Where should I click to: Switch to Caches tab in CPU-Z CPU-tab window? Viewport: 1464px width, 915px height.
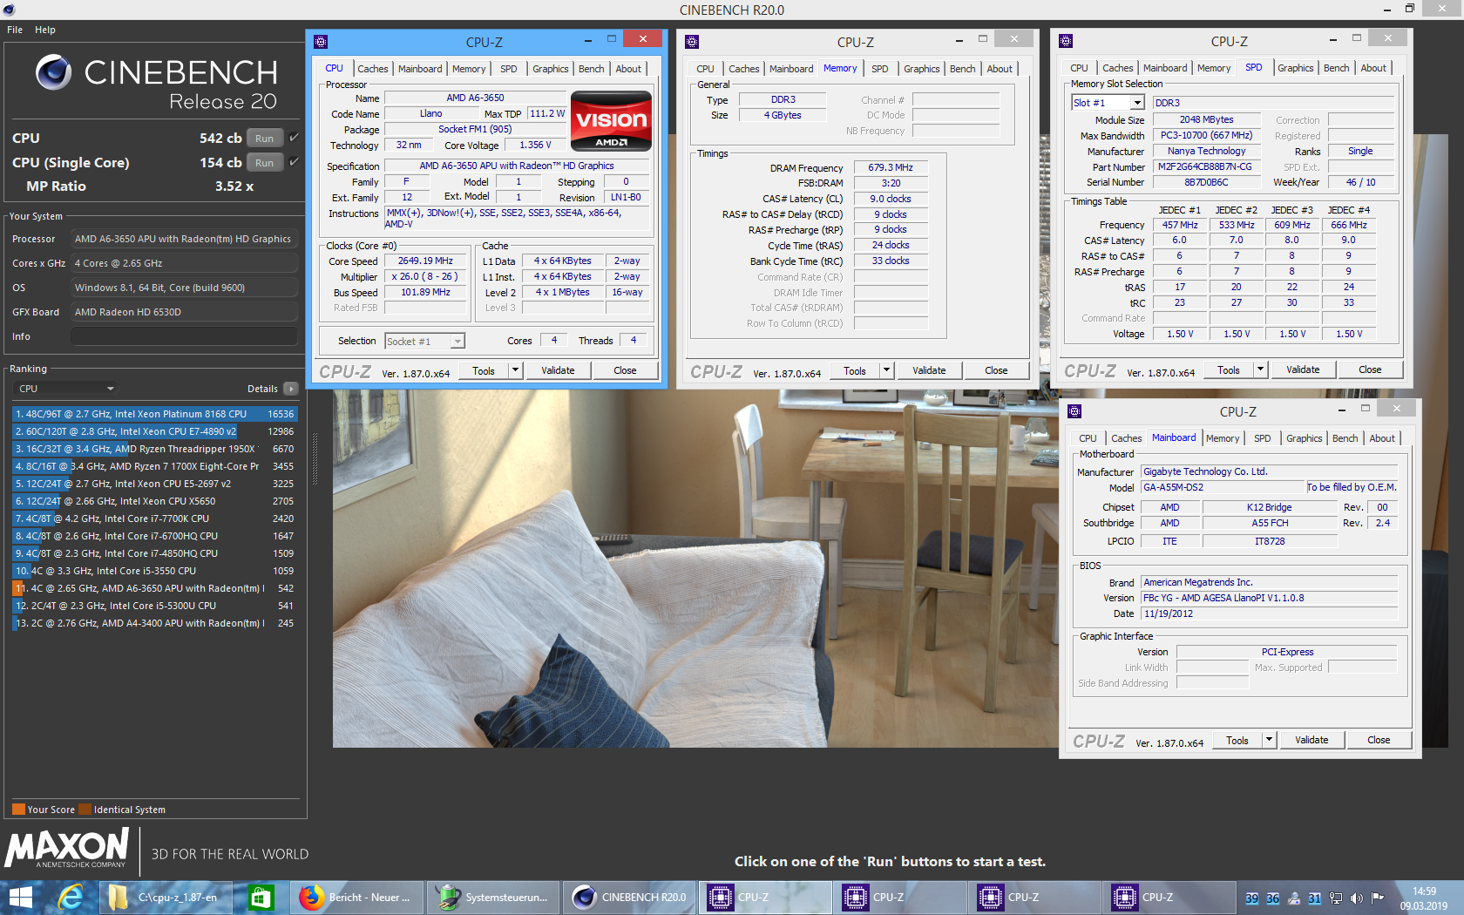point(373,69)
